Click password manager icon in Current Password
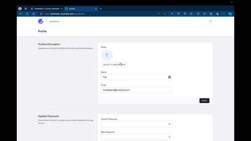The height and width of the screenshot is (141, 251). (169, 124)
